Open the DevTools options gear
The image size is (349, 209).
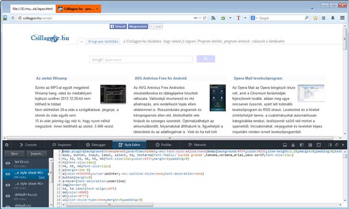7,145
